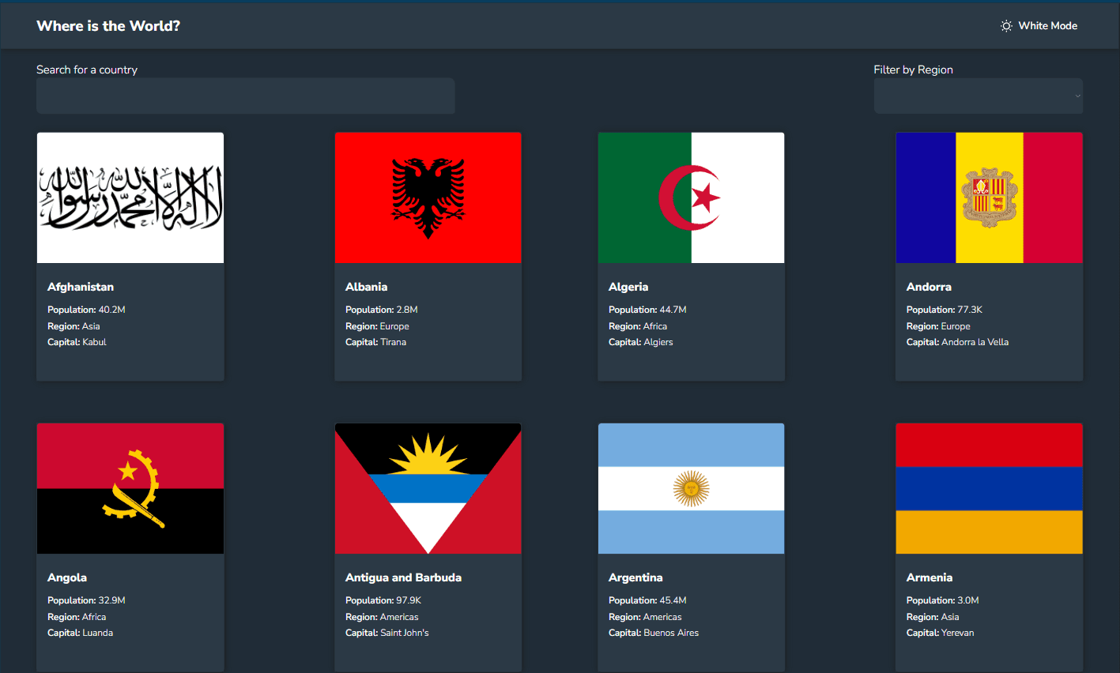Toggle White Mode in the header
Screen dimensions: 1120x673
(x=1039, y=25)
